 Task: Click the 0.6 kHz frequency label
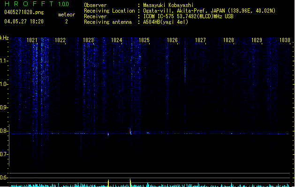pyautogui.click(x=4, y=178)
